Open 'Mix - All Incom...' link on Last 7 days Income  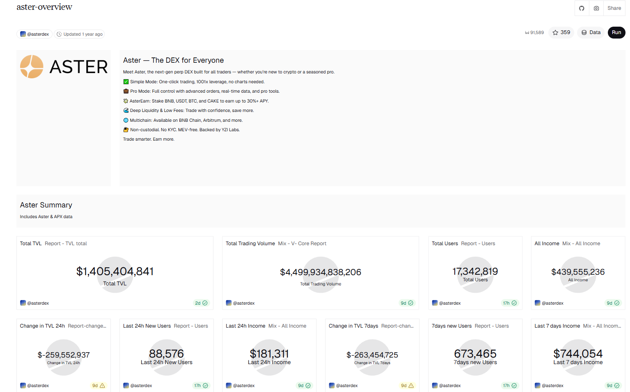click(602, 326)
